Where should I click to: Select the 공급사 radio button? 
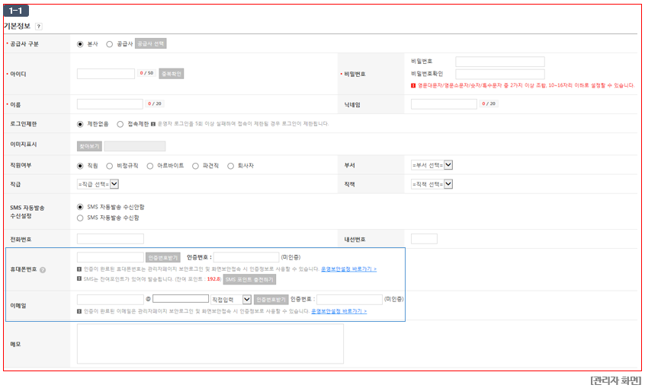[x=110, y=44]
